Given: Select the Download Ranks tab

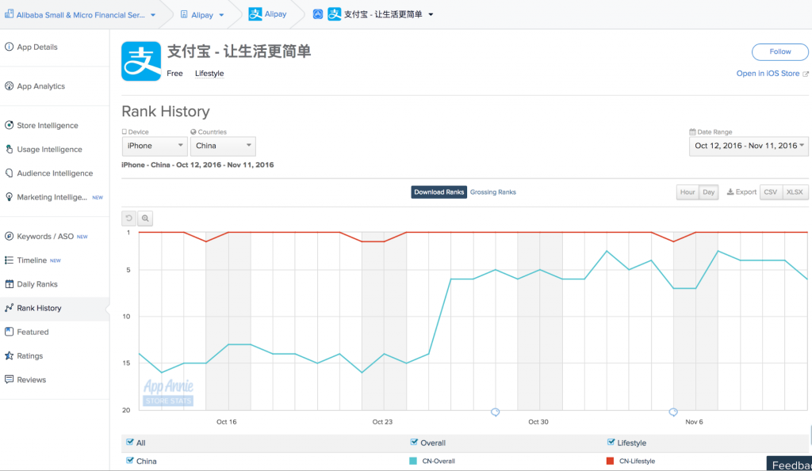Looking at the screenshot, I should coord(439,192).
